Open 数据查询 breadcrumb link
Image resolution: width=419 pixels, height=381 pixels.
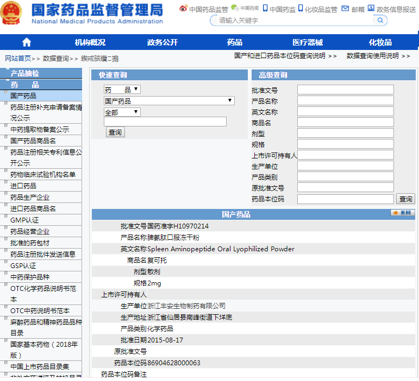56,59
